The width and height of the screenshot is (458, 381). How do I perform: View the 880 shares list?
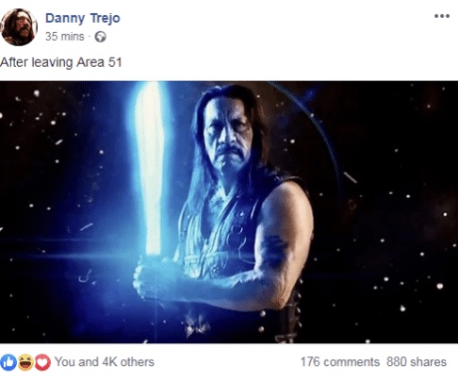coord(417,362)
